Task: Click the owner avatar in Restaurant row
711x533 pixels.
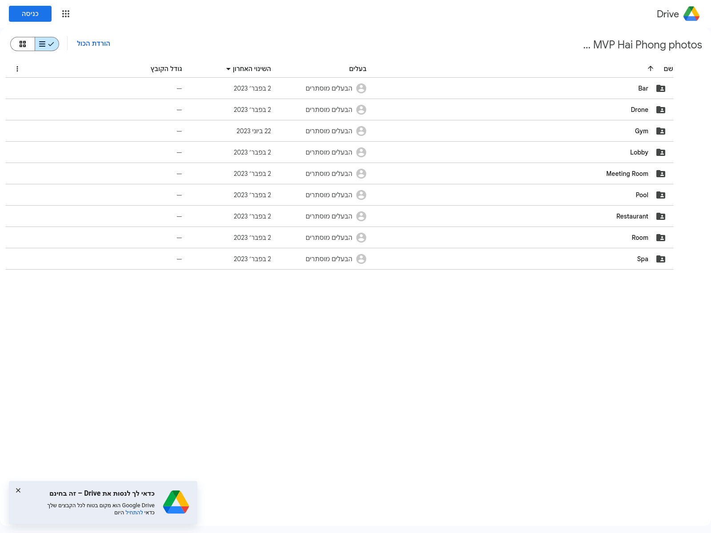Action: (361, 216)
